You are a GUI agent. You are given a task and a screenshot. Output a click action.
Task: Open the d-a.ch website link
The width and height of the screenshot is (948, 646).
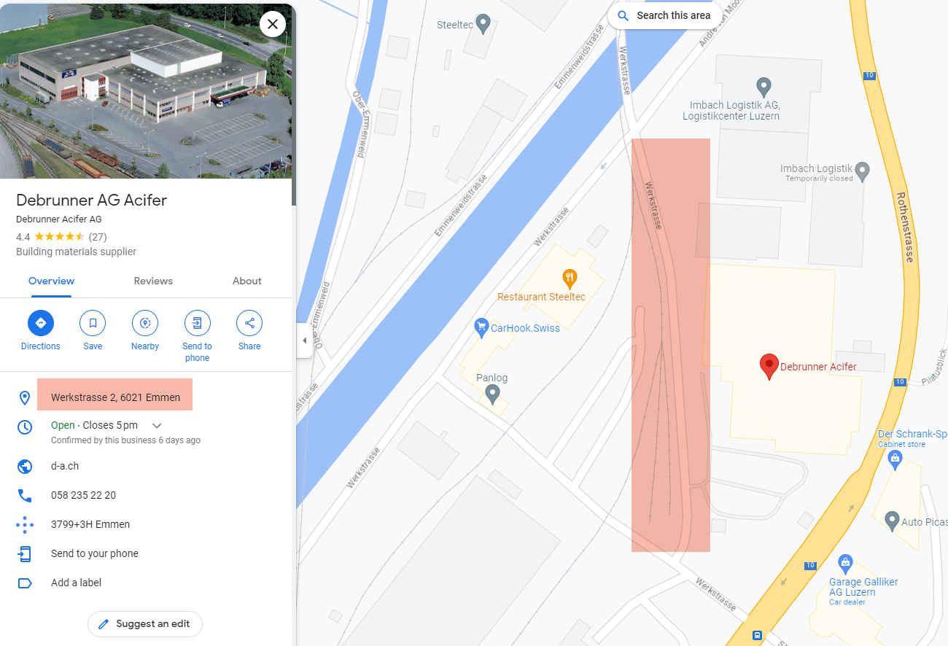click(65, 466)
